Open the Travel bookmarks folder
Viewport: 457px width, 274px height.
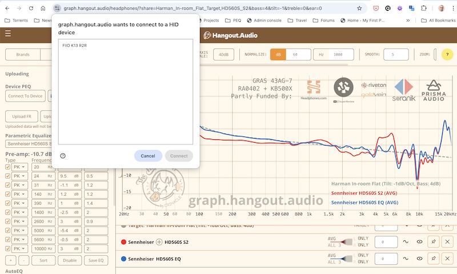(297, 21)
